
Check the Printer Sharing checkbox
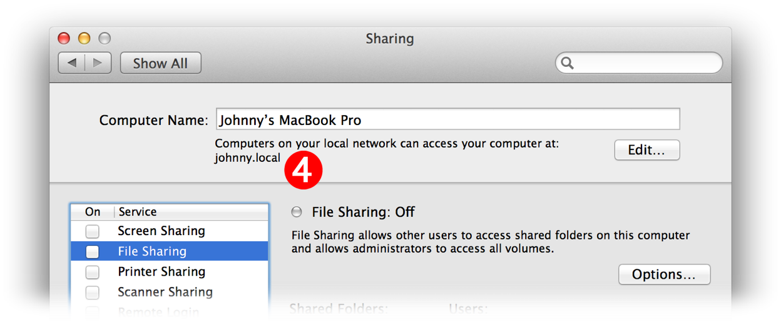pyautogui.click(x=92, y=272)
